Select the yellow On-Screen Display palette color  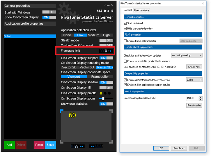(x=101, y=93)
